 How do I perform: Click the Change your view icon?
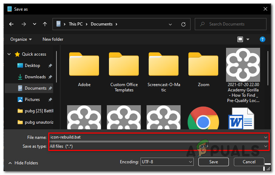point(240,39)
